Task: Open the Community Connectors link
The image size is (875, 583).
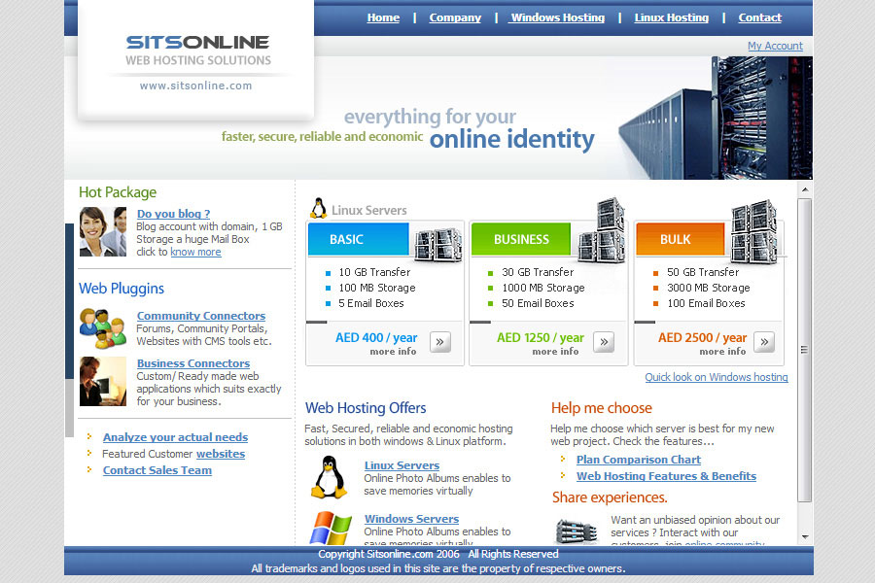Action: tap(201, 316)
